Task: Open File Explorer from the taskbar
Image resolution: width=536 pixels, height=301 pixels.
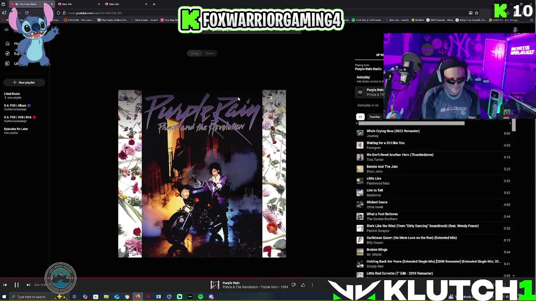Action: 106,297
